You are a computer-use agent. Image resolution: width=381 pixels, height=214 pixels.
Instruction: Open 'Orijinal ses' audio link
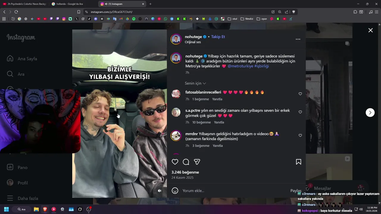coord(193,42)
